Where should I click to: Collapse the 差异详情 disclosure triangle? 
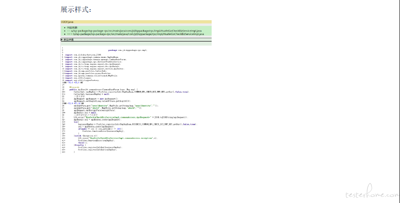click(x=62, y=40)
